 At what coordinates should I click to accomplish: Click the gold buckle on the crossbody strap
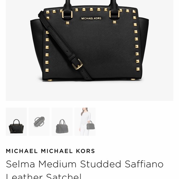[77, 64]
